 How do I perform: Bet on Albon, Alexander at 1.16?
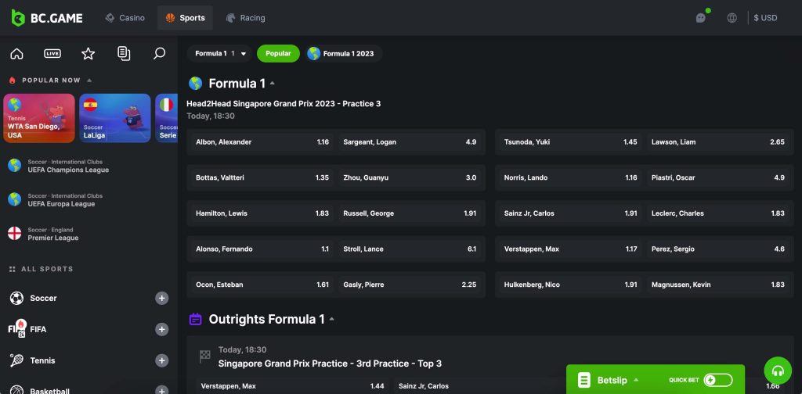262,141
